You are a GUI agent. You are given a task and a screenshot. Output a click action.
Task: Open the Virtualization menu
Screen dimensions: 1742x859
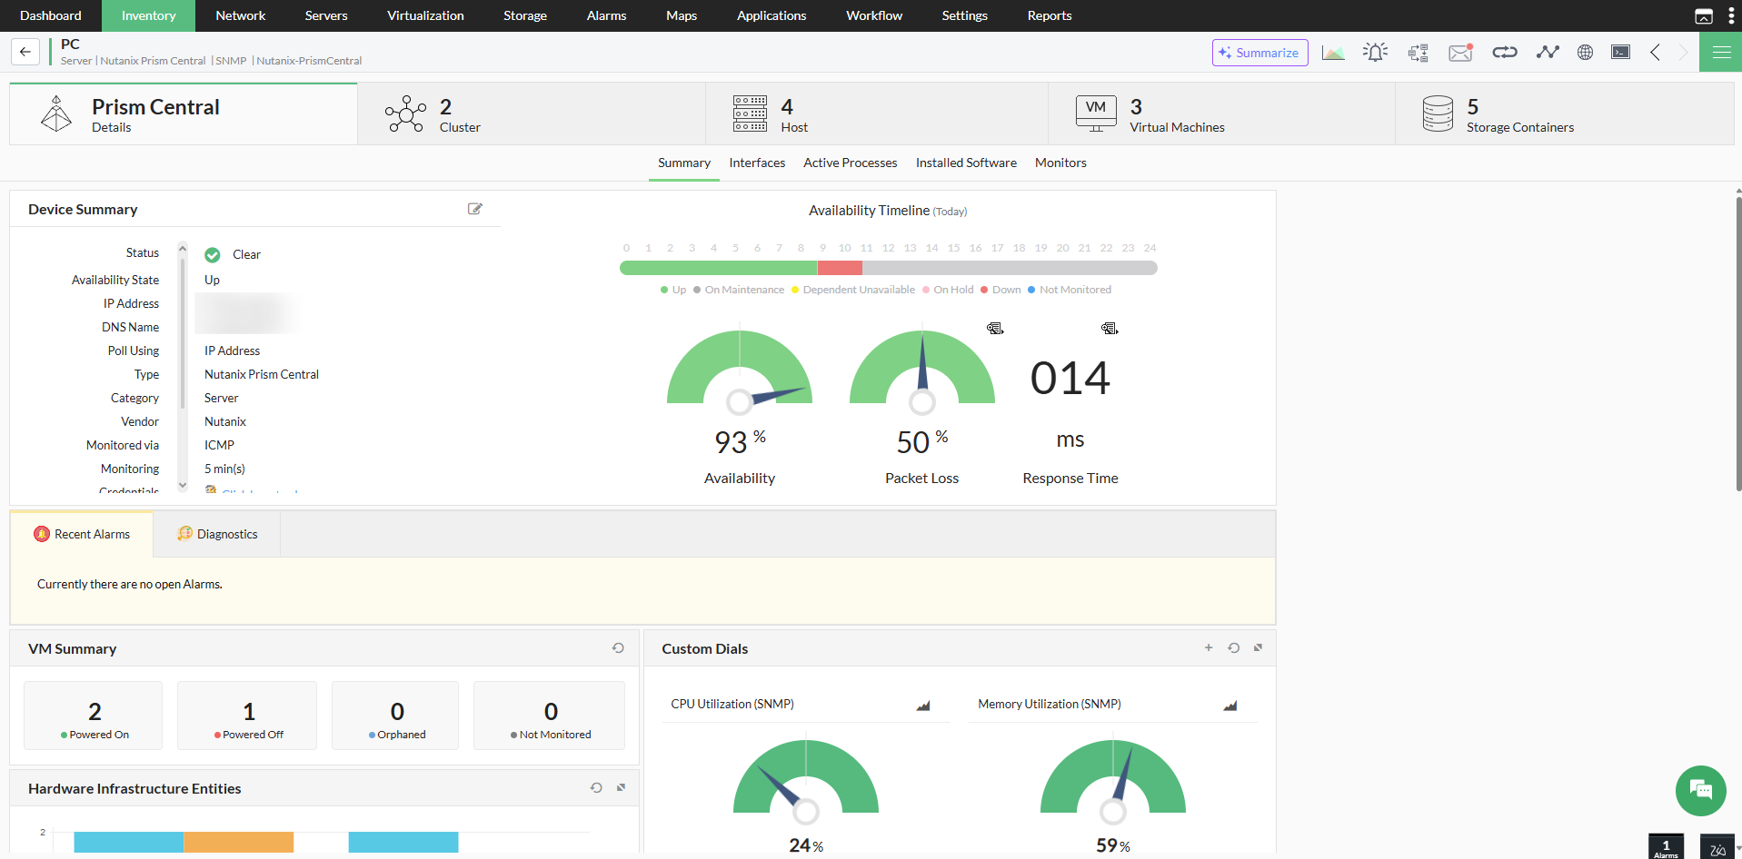(x=425, y=15)
